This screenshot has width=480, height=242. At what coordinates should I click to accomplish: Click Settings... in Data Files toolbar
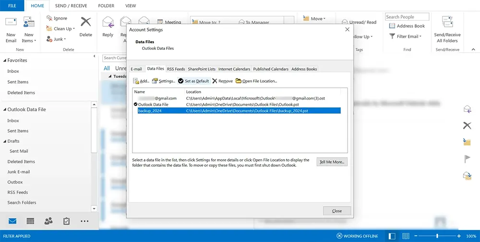(164, 81)
